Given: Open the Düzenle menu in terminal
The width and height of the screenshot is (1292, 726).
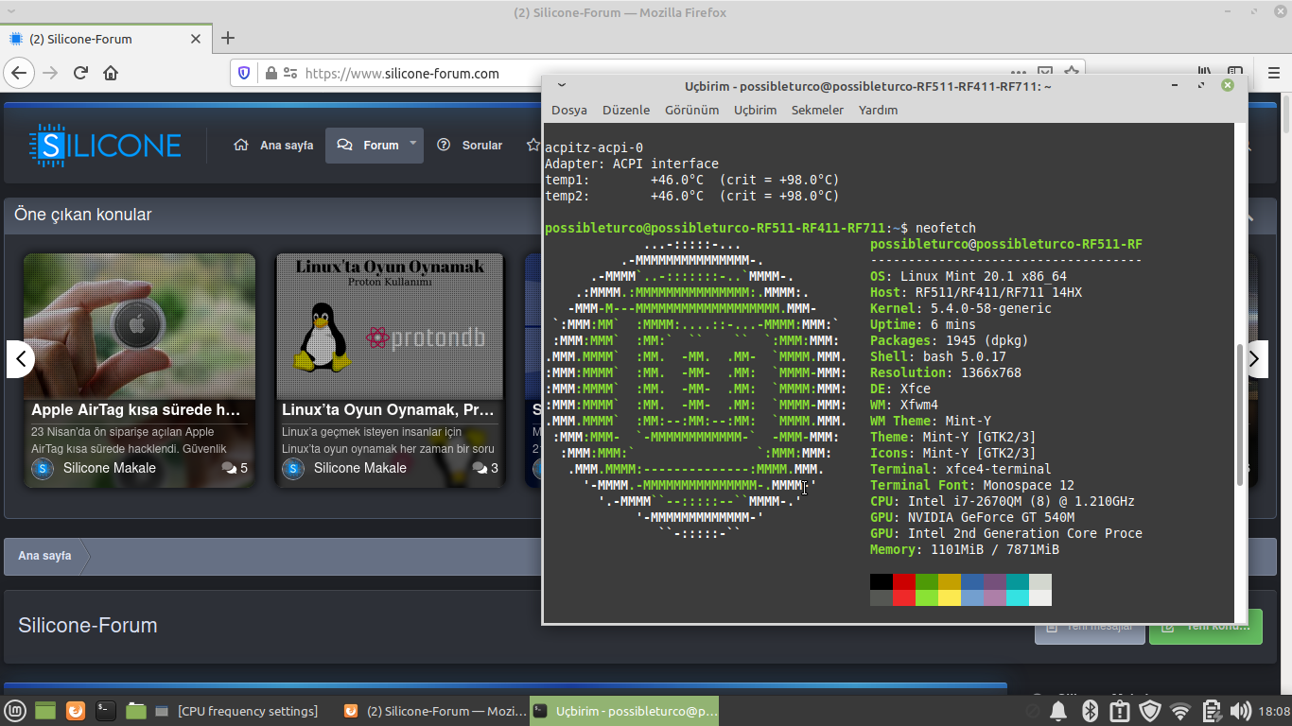Looking at the screenshot, I should pos(626,110).
